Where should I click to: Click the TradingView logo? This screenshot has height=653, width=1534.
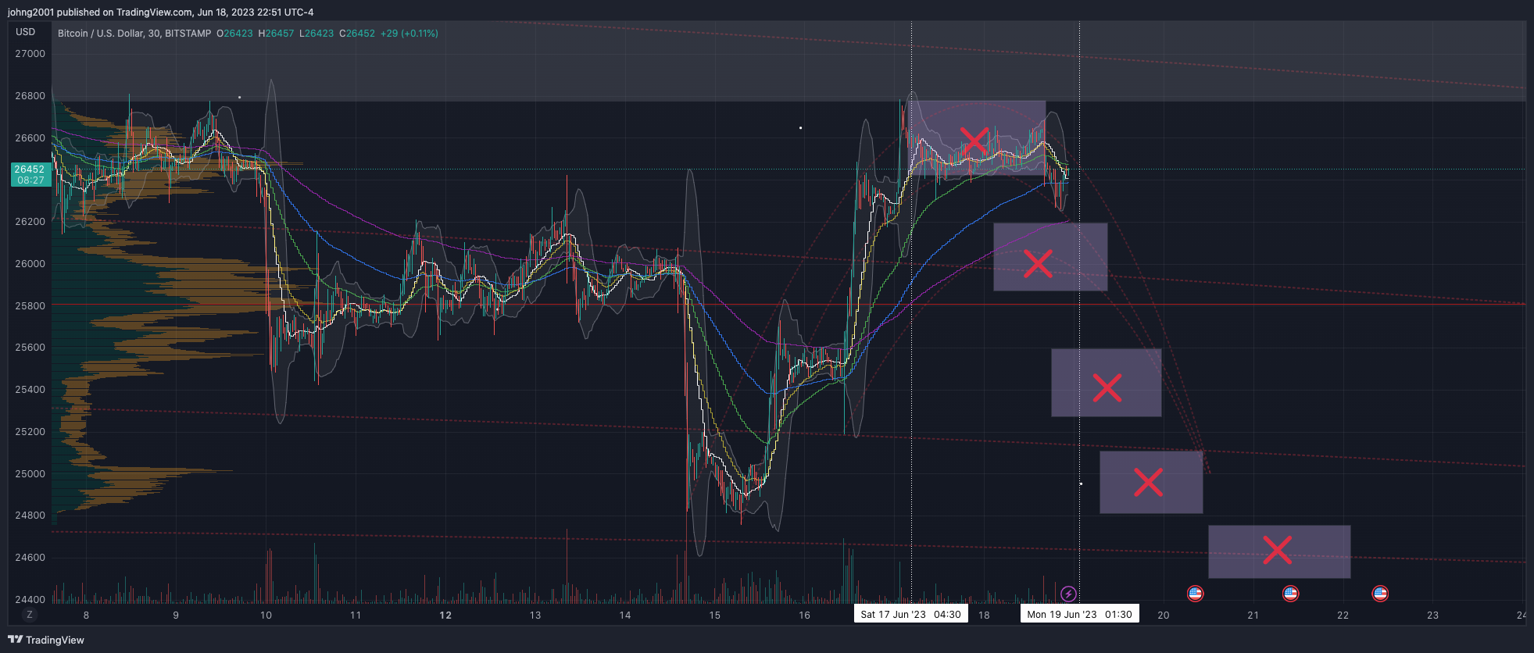coord(46,640)
